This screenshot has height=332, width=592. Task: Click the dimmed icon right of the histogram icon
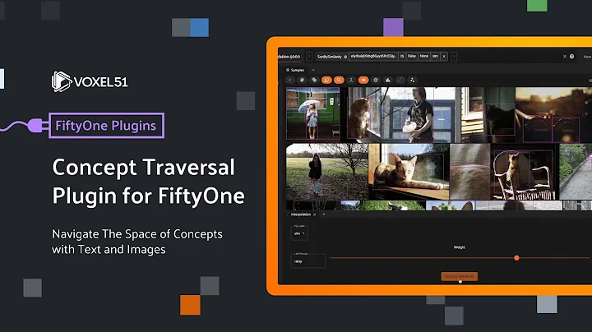[x=400, y=80]
